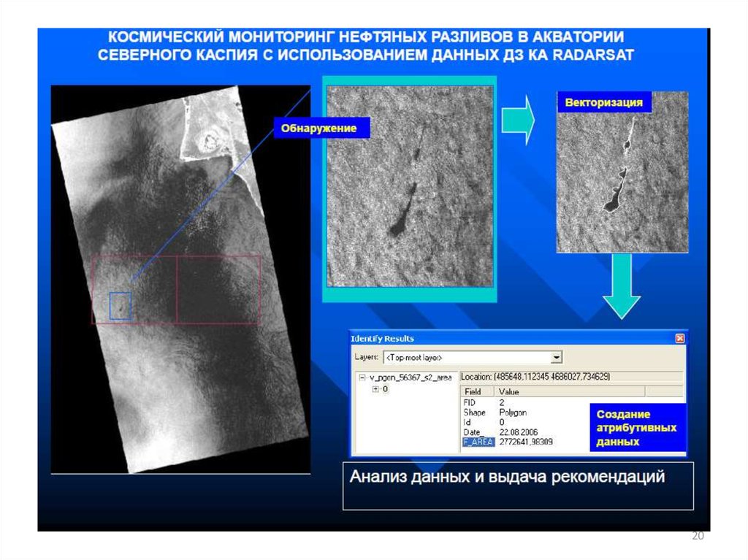
Task: Collapse the v_pgon_56367_s2_area tree node
Action: (x=362, y=377)
